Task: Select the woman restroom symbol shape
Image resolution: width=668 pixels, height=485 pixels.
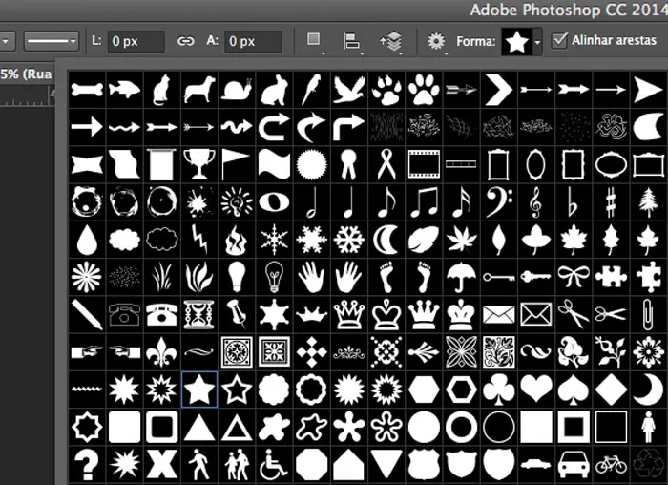Action: click(x=648, y=427)
